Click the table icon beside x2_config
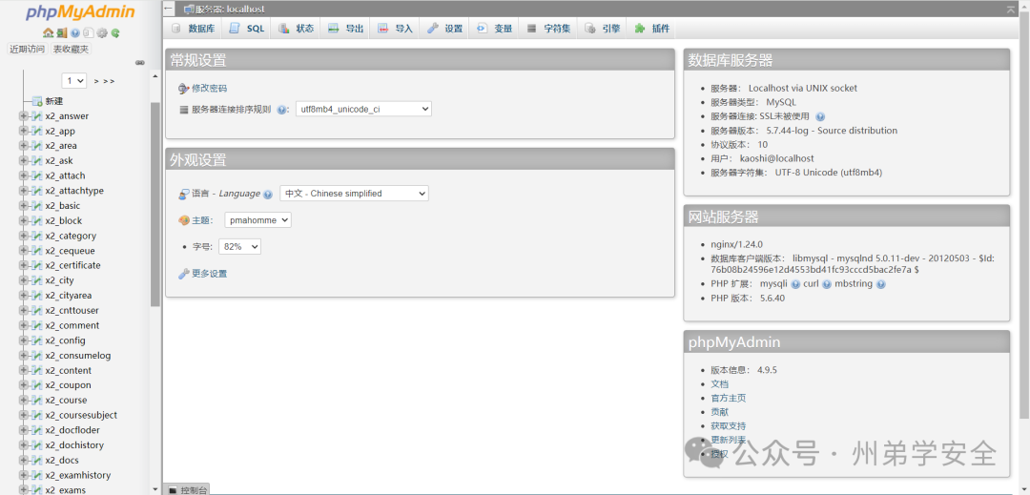 [x=37, y=340]
